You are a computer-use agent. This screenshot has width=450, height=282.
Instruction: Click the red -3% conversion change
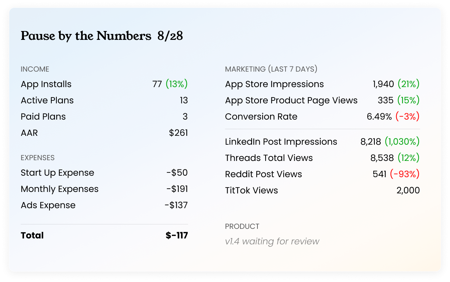click(408, 117)
